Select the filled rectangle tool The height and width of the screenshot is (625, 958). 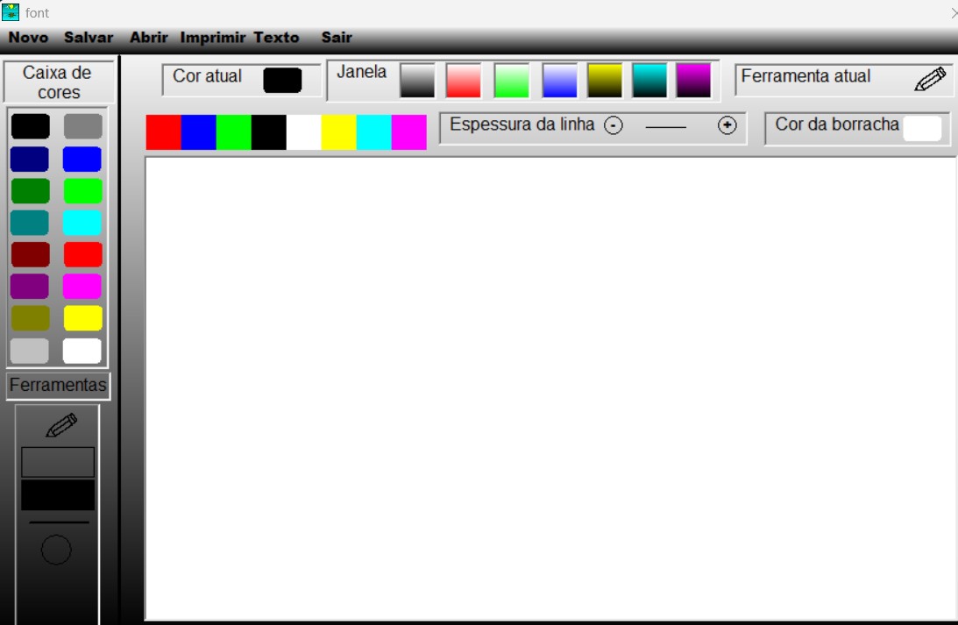[56, 494]
